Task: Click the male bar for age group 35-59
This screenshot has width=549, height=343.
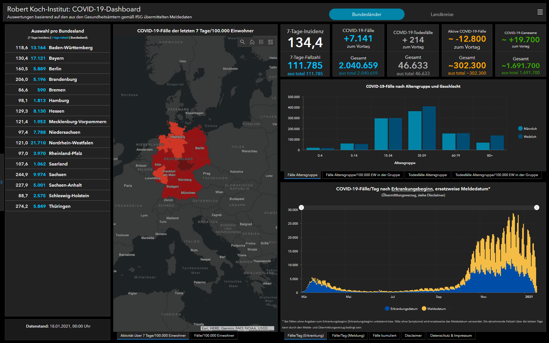Action: [x=415, y=131]
